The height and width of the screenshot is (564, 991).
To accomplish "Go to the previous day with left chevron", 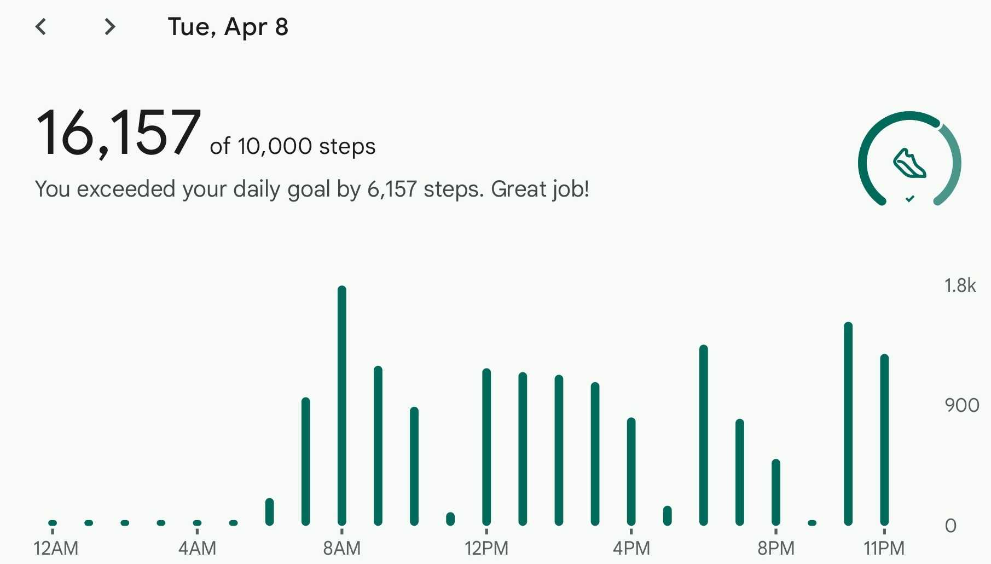I will [41, 26].
